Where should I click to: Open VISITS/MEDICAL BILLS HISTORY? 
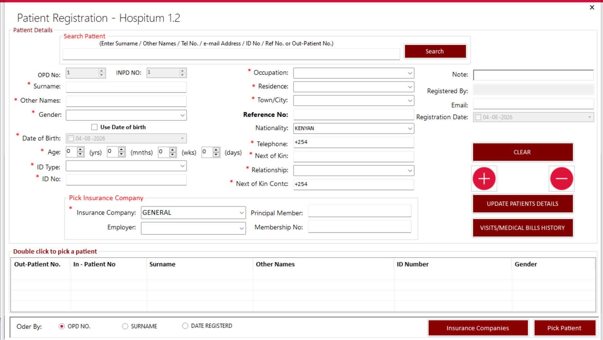523,228
